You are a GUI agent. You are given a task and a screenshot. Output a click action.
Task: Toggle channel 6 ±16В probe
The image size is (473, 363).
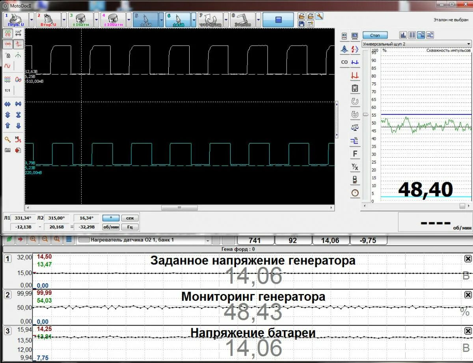177,19
